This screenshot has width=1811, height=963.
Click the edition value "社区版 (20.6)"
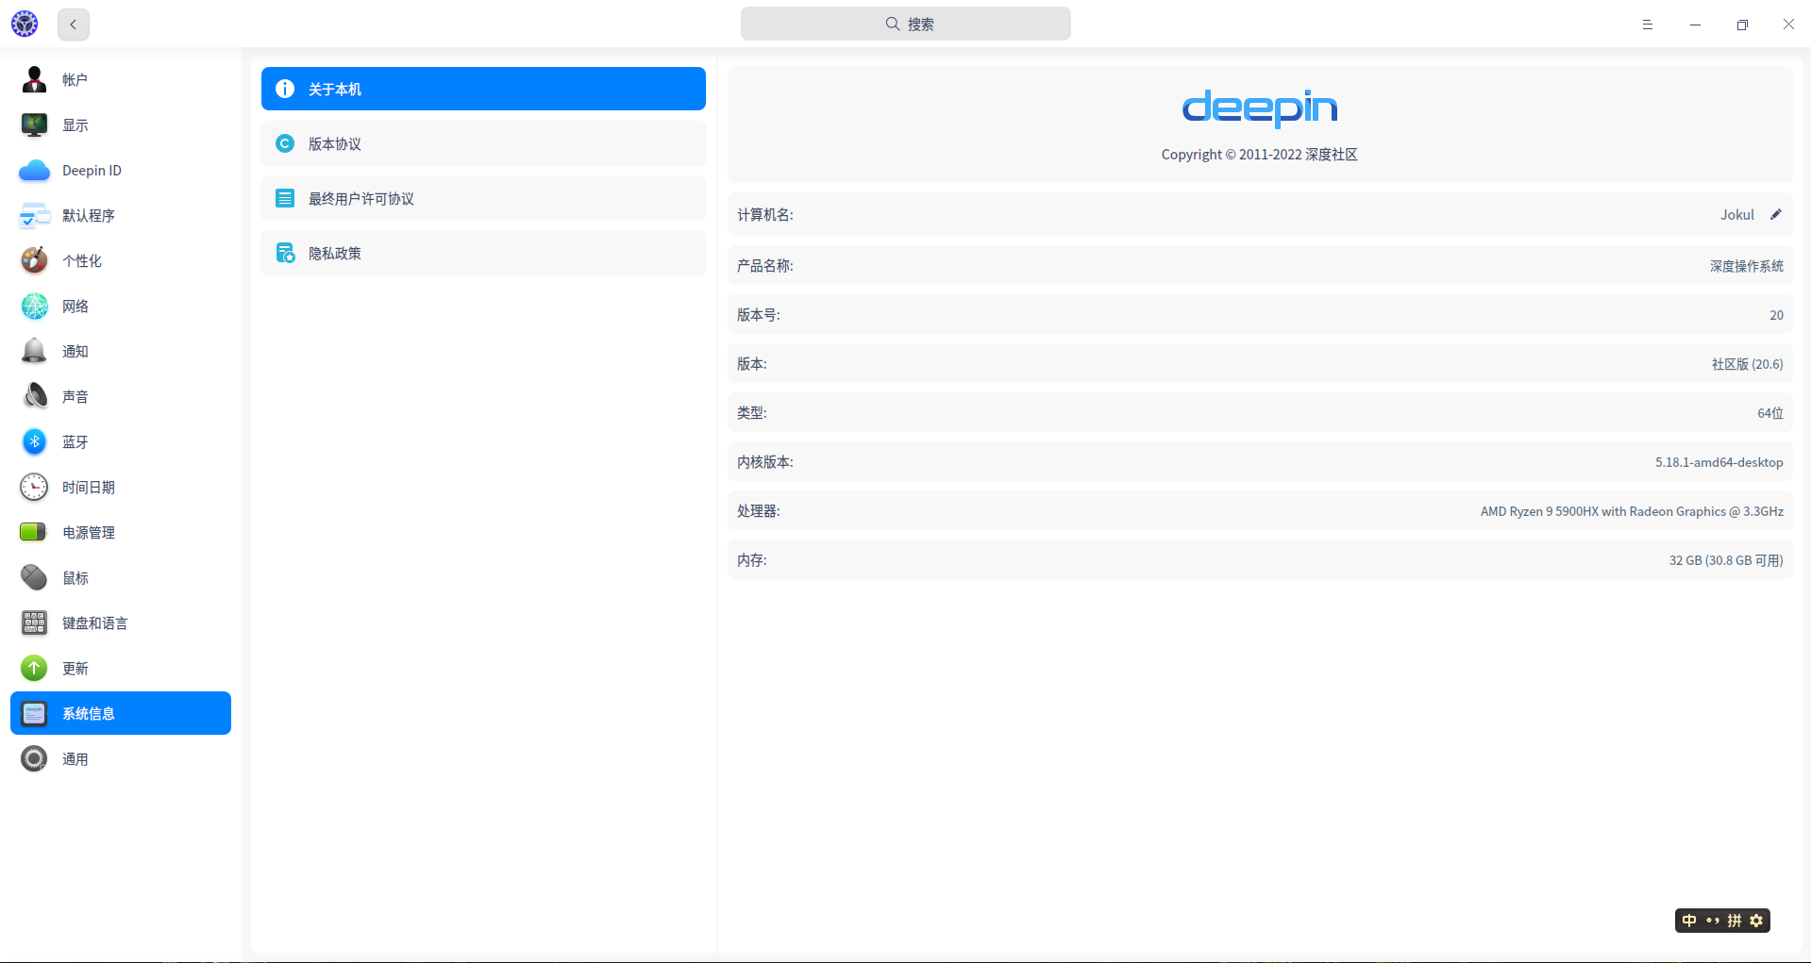click(1748, 364)
